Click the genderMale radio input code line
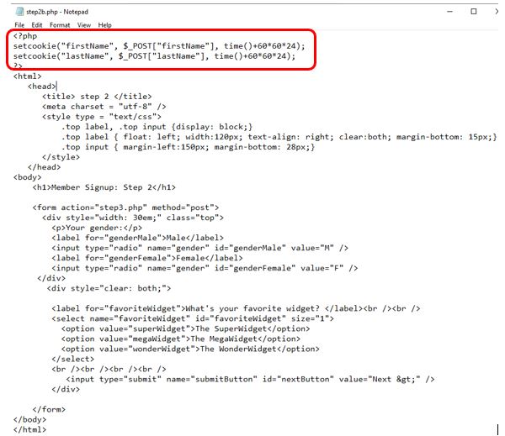The image size is (505, 436). [201, 247]
